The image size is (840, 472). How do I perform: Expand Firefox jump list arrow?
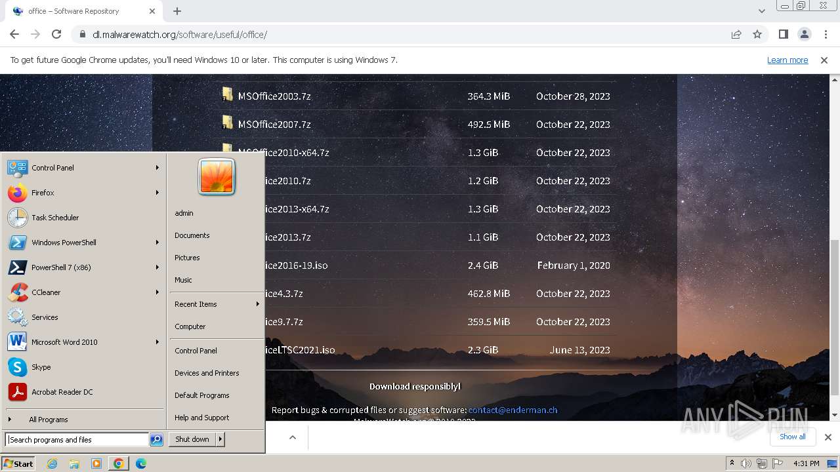pos(157,193)
